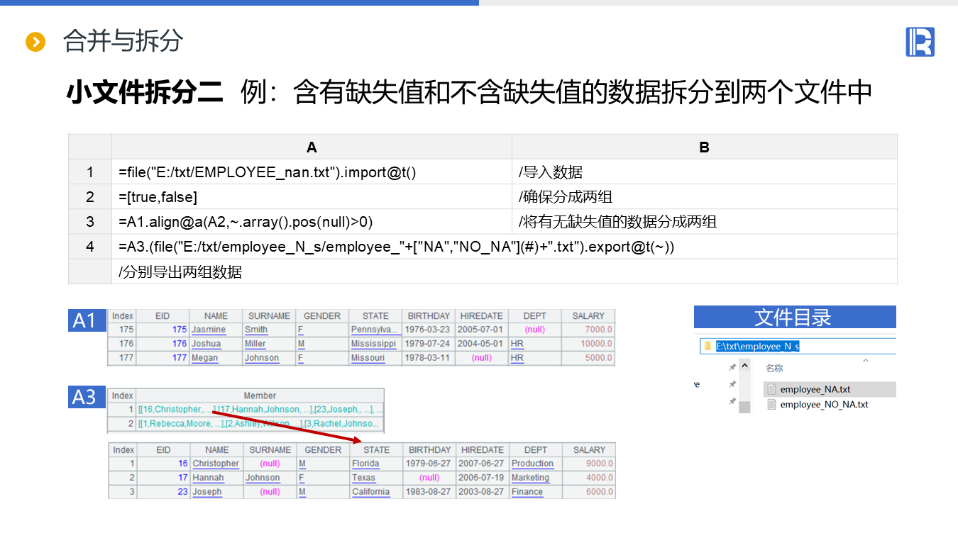Click the blue A3 label tab
This screenshot has height=538, width=958.
[x=84, y=397]
